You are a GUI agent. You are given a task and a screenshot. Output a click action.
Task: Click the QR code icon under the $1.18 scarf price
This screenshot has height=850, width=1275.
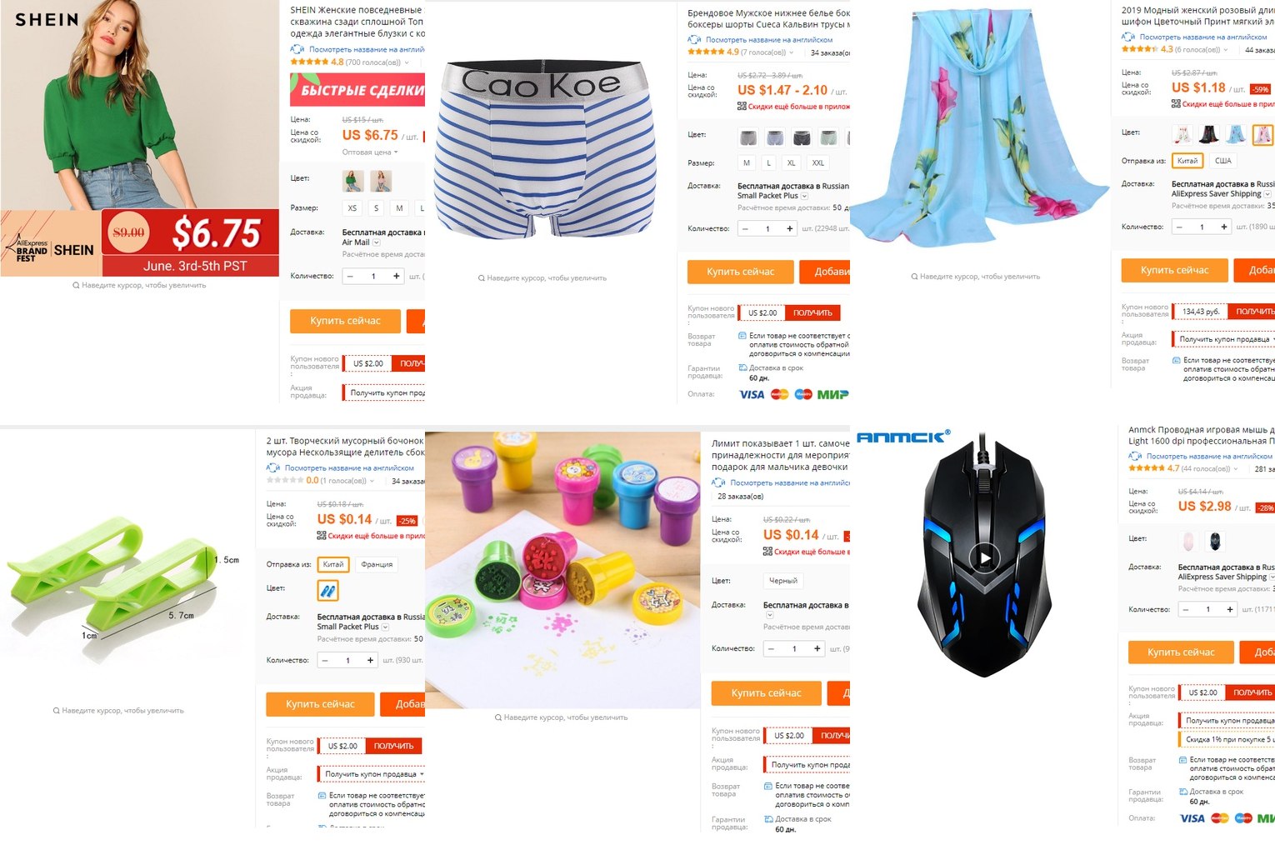tap(1176, 103)
